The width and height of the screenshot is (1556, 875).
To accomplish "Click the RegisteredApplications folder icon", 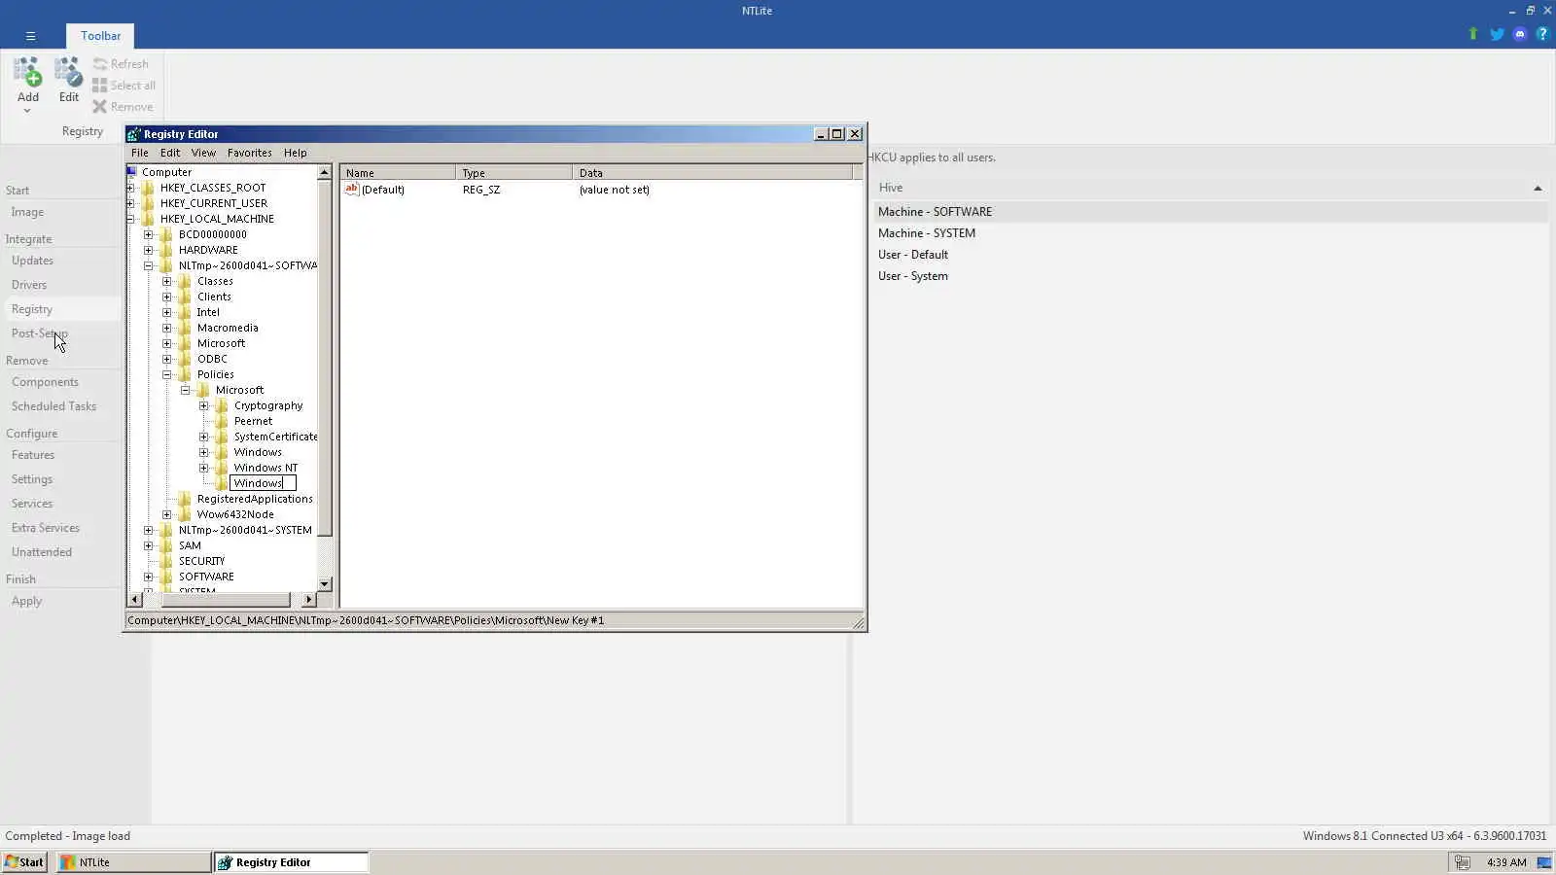I will [185, 499].
